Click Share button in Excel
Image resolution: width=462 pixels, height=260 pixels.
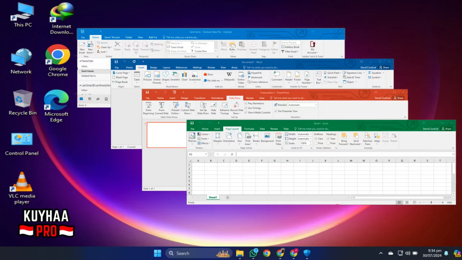click(x=446, y=129)
